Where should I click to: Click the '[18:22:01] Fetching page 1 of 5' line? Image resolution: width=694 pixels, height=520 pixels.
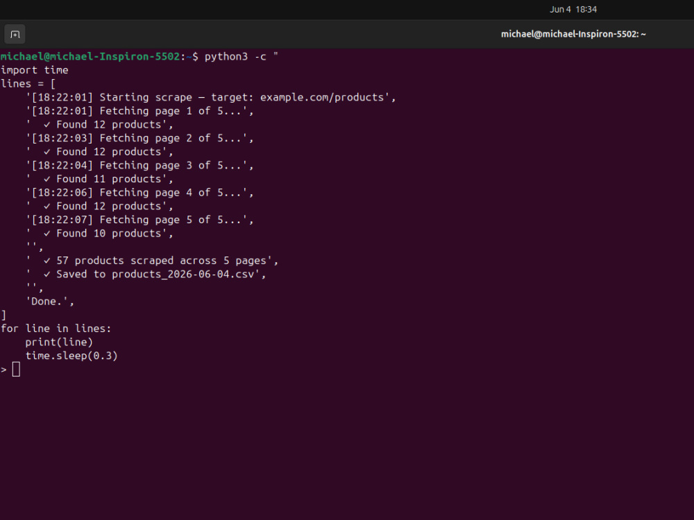139,111
